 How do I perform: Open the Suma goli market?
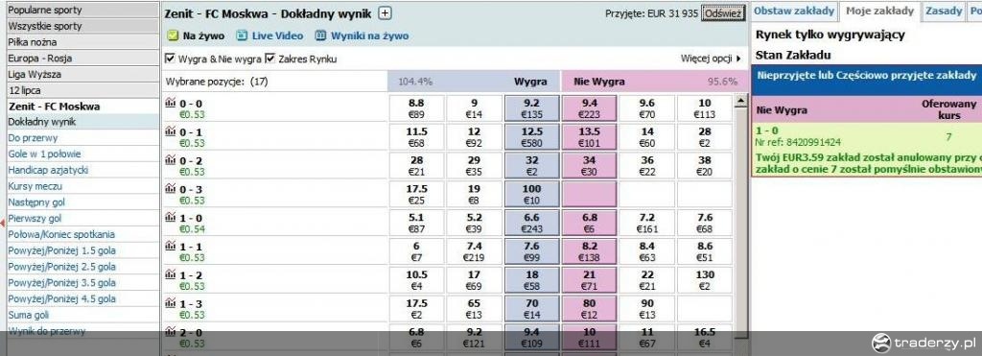coord(29,315)
